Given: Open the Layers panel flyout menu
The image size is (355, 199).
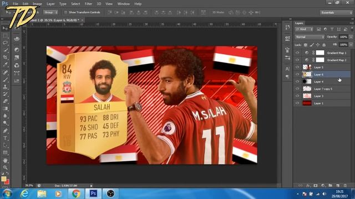Looking at the screenshot, I should pyautogui.click(x=351, y=23).
